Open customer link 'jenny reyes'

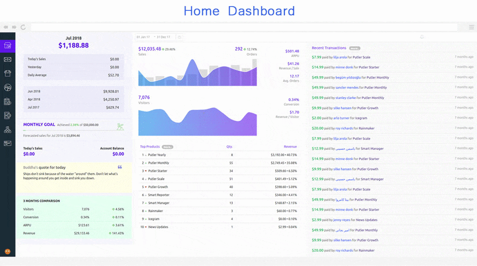coord(343,220)
